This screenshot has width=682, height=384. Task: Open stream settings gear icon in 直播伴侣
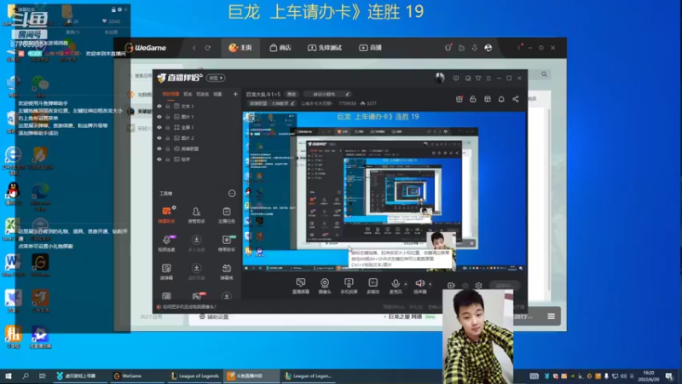point(478,286)
